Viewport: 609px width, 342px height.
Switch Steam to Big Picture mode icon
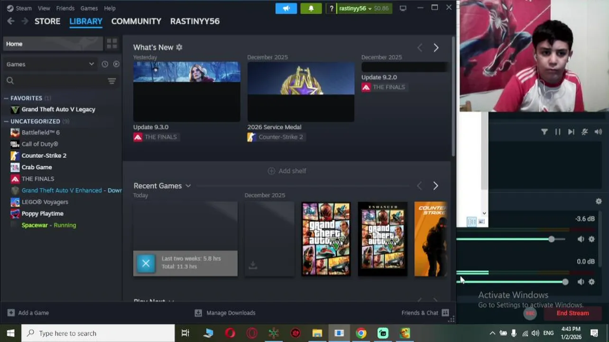[x=403, y=8]
